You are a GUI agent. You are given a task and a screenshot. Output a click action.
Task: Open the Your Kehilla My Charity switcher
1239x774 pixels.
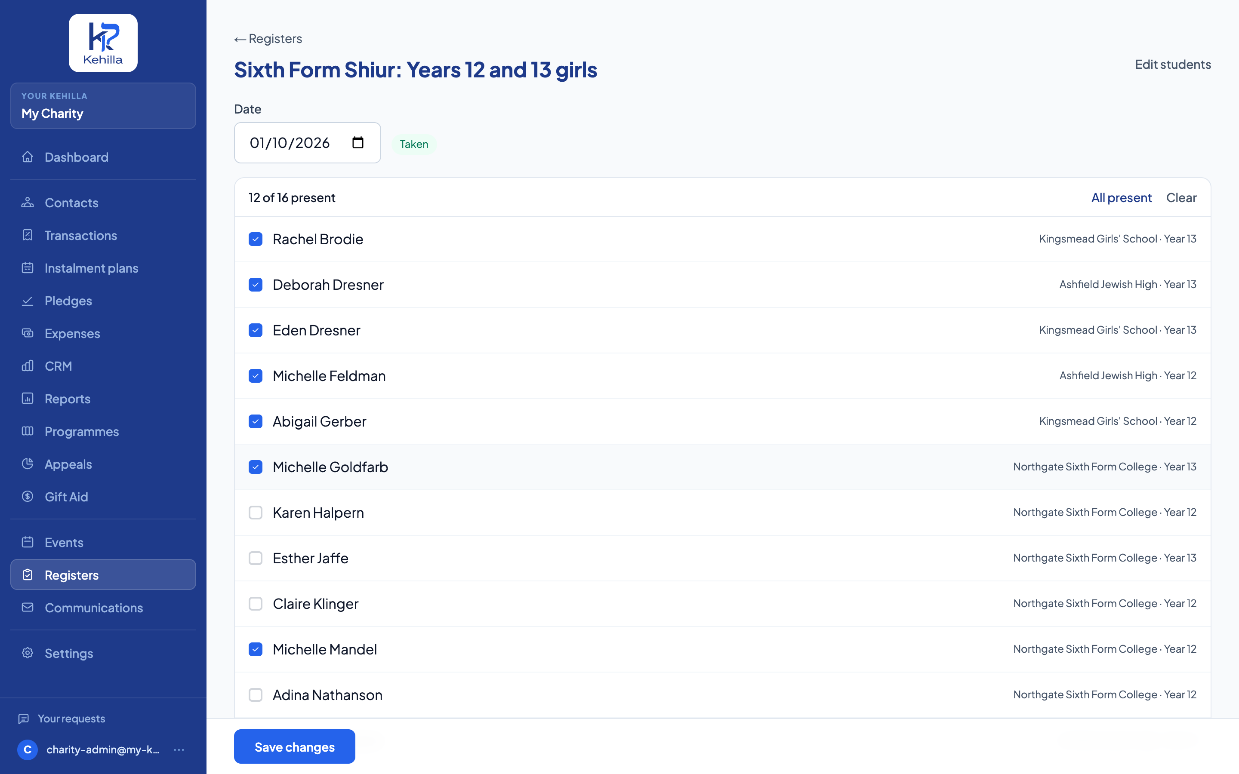tap(103, 105)
